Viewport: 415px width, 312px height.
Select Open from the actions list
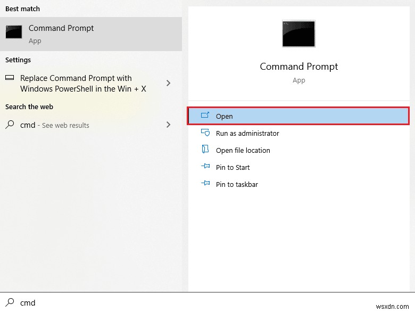(x=225, y=116)
